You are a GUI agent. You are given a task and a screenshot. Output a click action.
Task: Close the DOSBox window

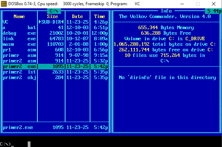pyautogui.click(x=214, y=4)
